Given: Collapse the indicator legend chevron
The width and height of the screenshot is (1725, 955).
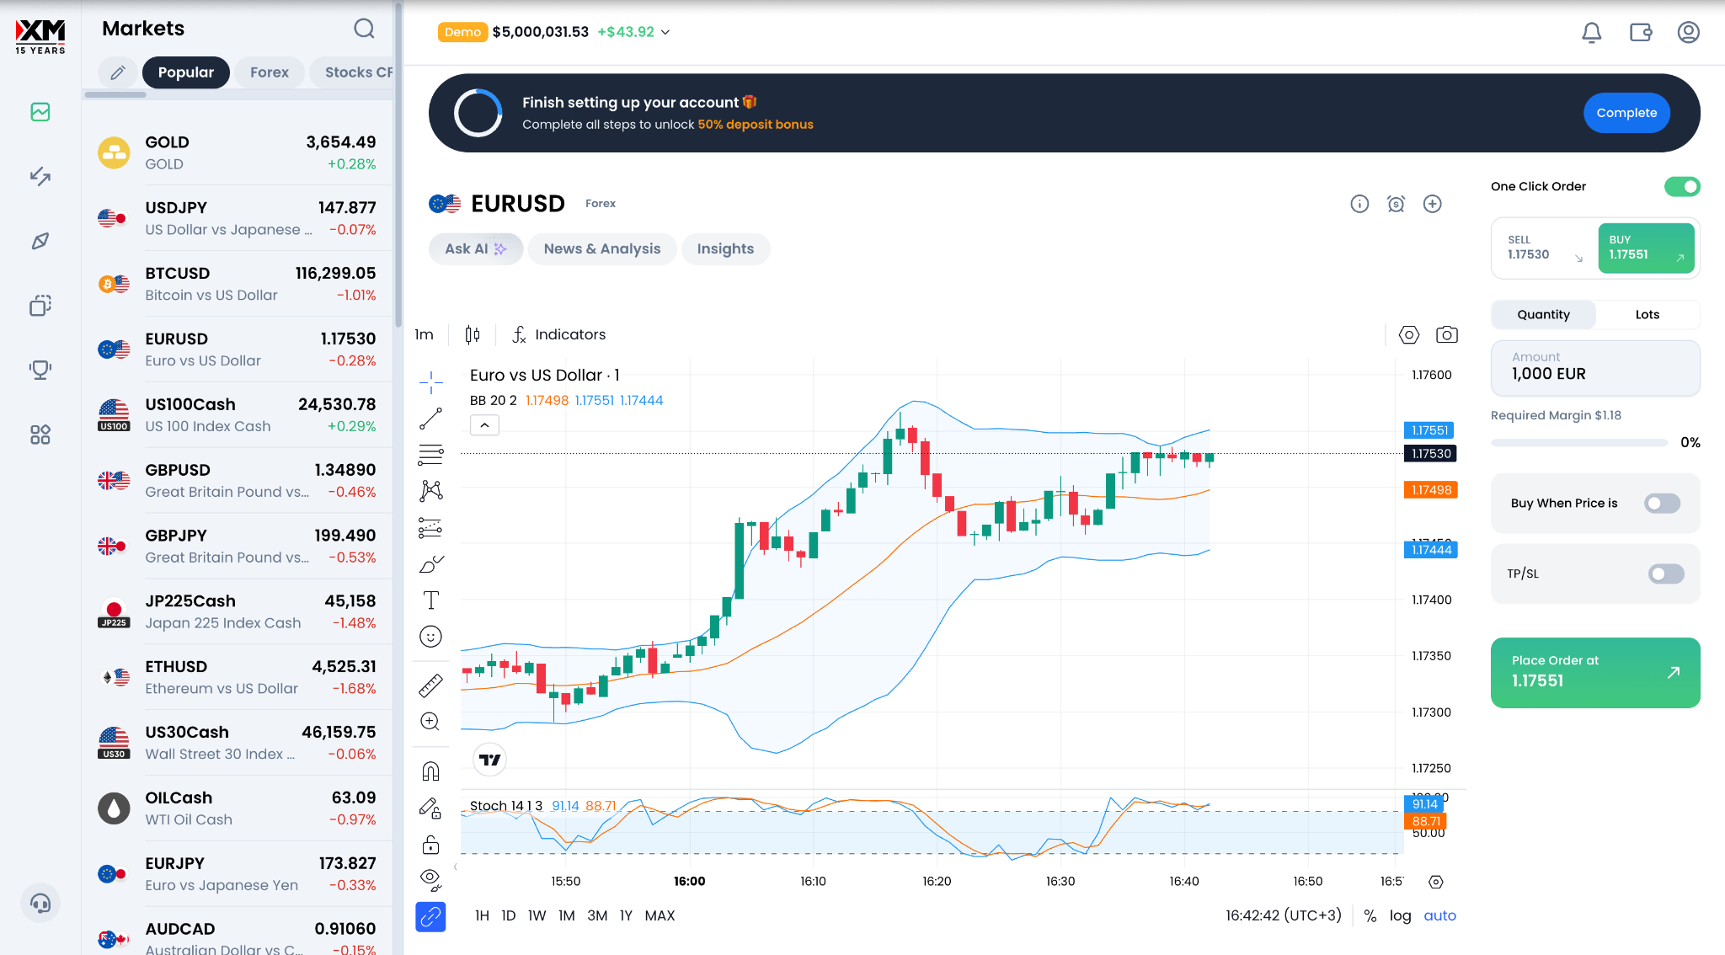Looking at the screenshot, I should [x=484, y=425].
